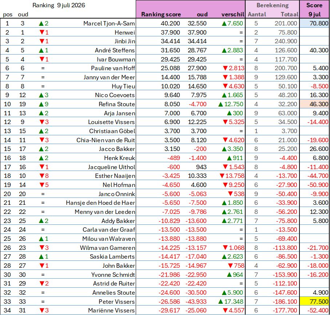Select the Score 9 jul header

pyautogui.click(x=314, y=9)
